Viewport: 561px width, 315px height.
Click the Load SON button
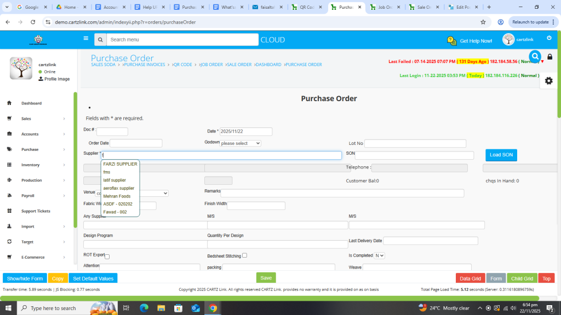501,155
